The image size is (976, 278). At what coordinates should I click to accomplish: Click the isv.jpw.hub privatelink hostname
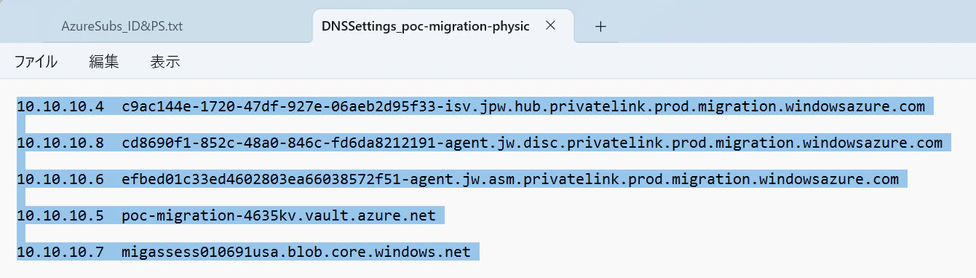523,107
